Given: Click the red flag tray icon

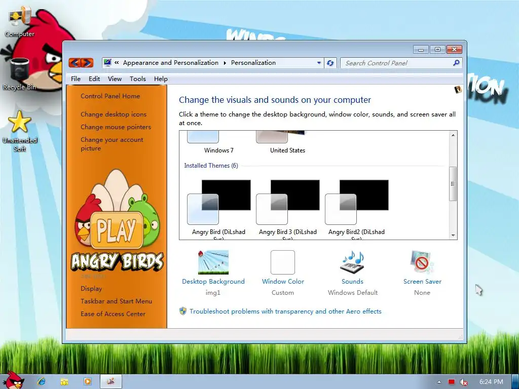Looking at the screenshot, I should pos(452,382).
